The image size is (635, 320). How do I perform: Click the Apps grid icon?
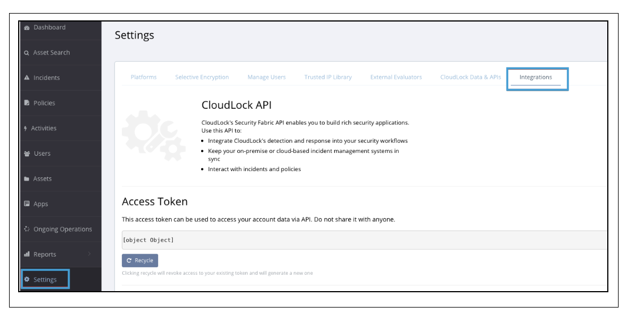click(27, 204)
